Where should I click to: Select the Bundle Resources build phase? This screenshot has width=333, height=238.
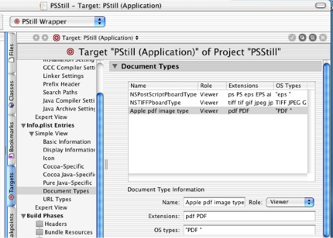[69, 232]
